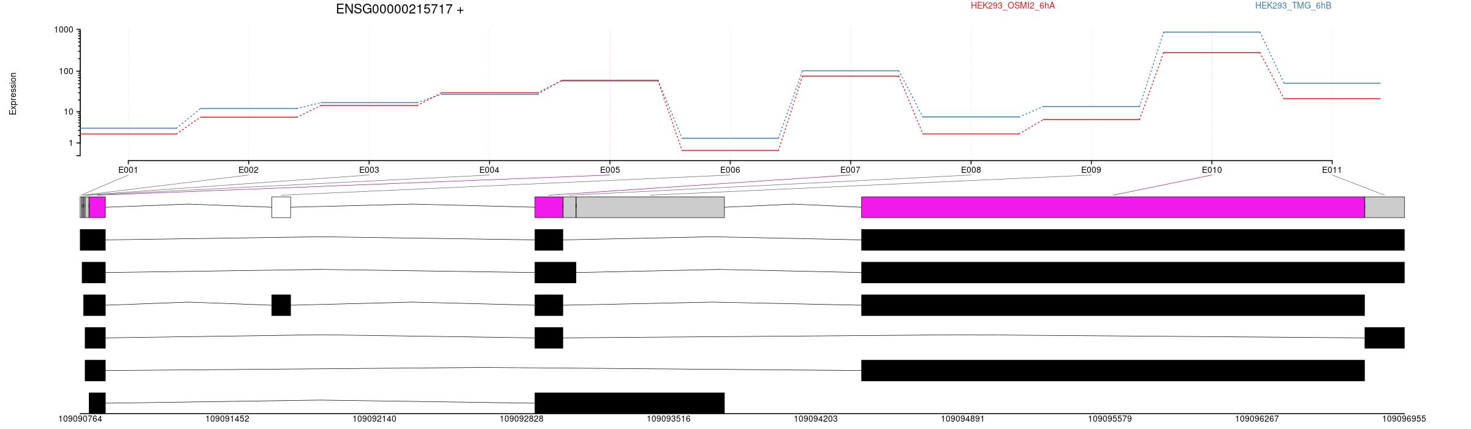This screenshot has width=1471, height=429.
Task: Click the blue expression line above E006
Action: pyautogui.click(x=730, y=138)
